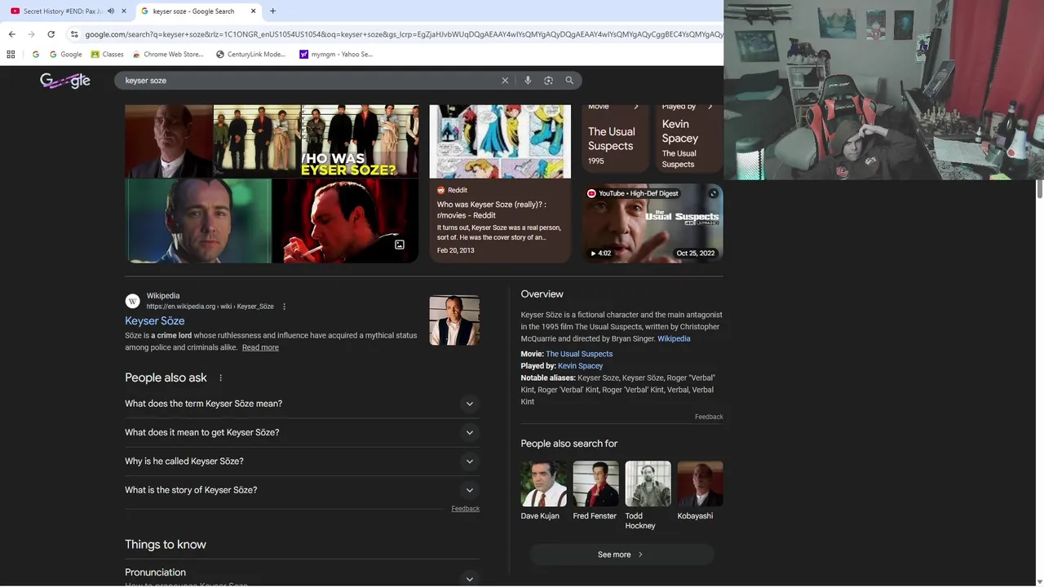This screenshot has width=1044, height=587.
Task: Open Keyser Söze Wikipedia result title
Action: pos(155,321)
